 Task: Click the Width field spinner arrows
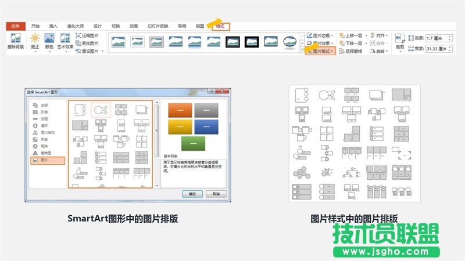(449, 49)
